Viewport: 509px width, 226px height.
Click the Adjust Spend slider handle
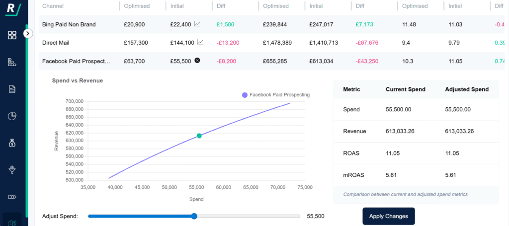point(194,216)
